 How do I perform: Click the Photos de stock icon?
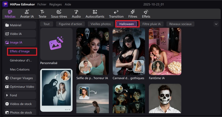[7, 113]
